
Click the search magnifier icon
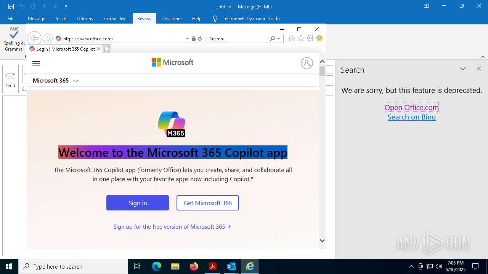click(272, 38)
